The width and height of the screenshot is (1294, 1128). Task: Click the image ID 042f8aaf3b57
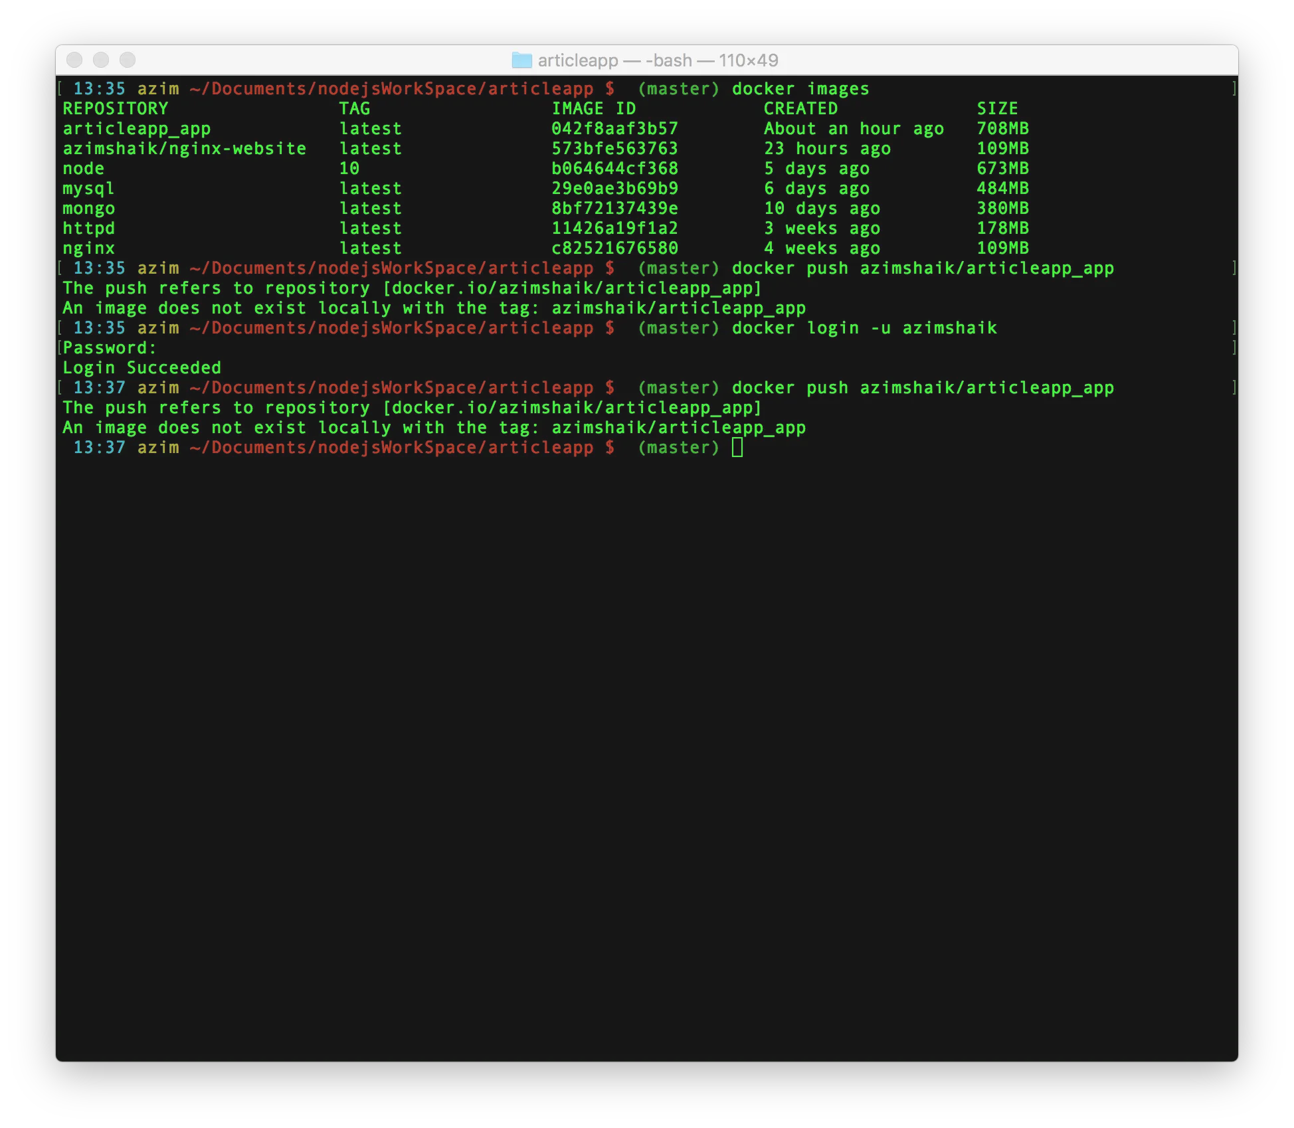click(x=614, y=129)
